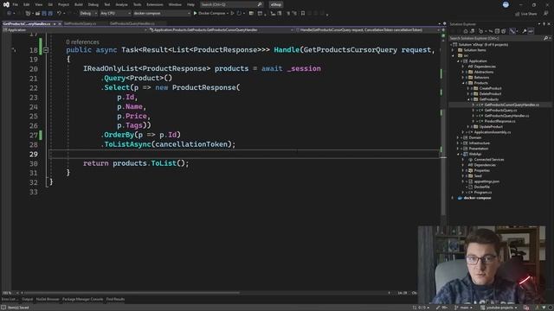The image size is (554, 311).
Task: Open the Package Manager Console tab
Action: point(83,300)
